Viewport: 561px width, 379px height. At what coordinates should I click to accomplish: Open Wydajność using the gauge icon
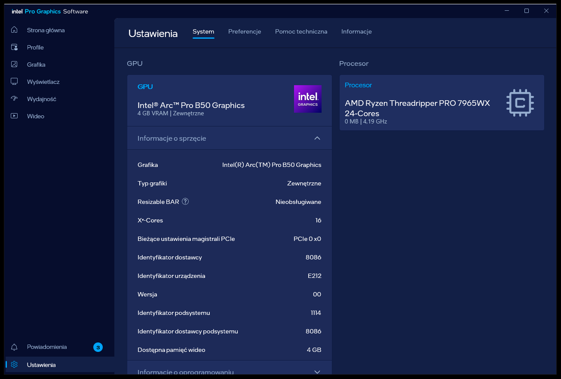pyautogui.click(x=14, y=99)
